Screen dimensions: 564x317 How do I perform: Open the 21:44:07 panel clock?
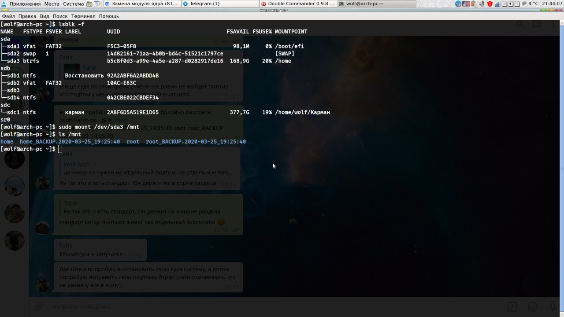point(553,4)
